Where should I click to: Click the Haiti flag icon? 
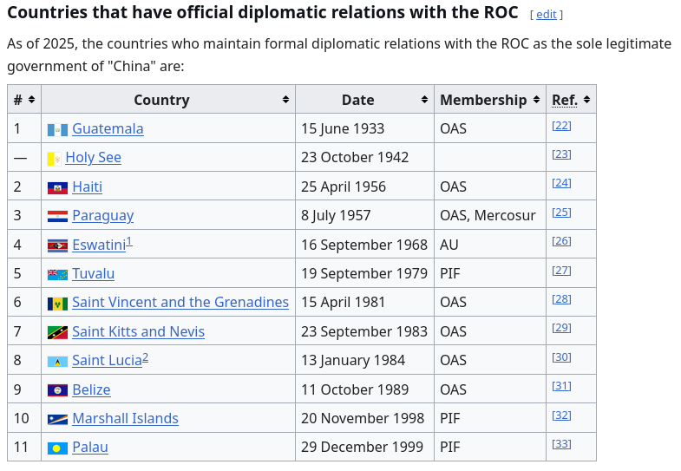tap(57, 187)
